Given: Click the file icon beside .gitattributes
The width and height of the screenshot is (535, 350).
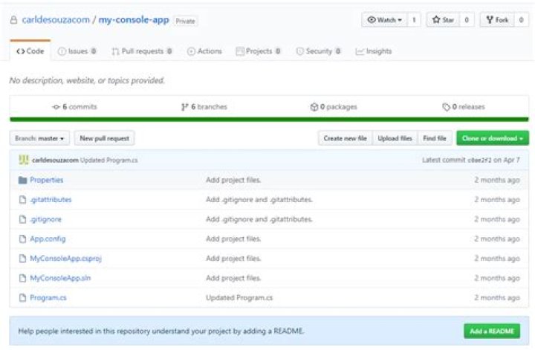Looking at the screenshot, I should [22, 200].
